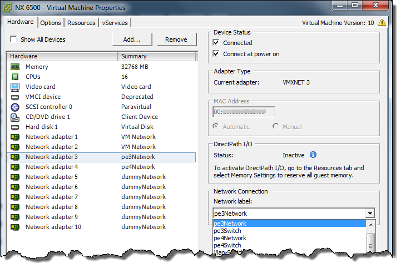Select the Manual MAC address radio button
The height and width of the screenshot is (273, 401).
pyautogui.click(x=276, y=126)
